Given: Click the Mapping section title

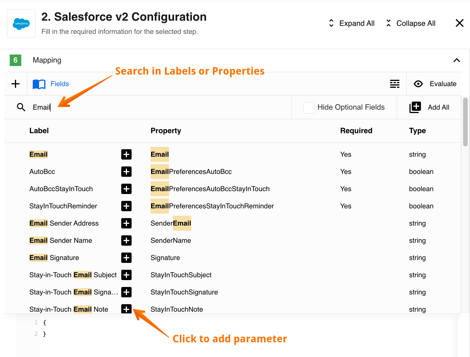Looking at the screenshot, I should point(47,60).
